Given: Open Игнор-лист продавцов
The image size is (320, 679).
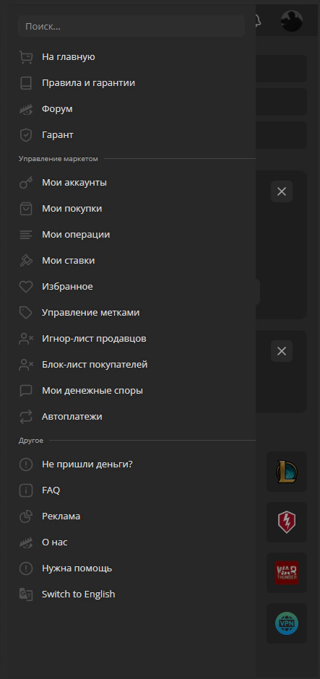Looking at the screenshot, I should (94, 339).
